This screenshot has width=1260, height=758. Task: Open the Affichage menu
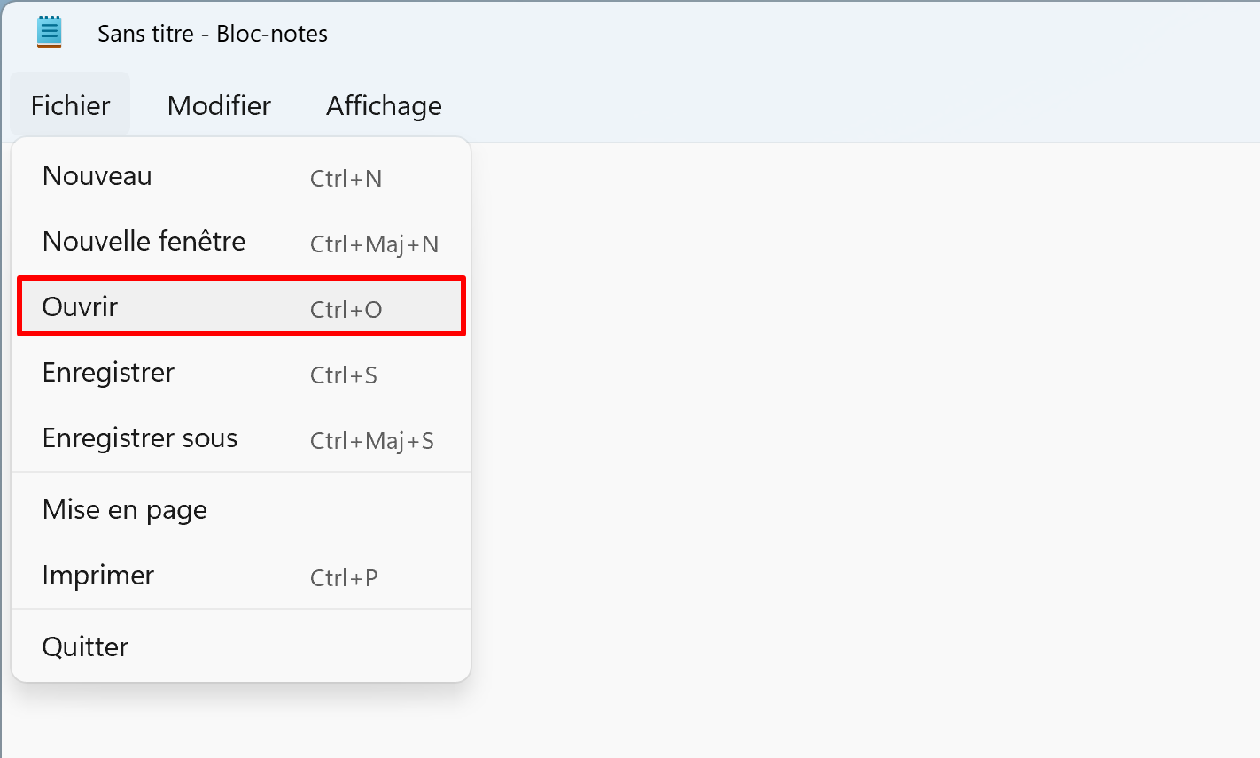pos(384,105)
